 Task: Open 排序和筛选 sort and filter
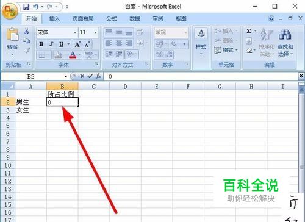pyautogui.click(x=267, y=42)
